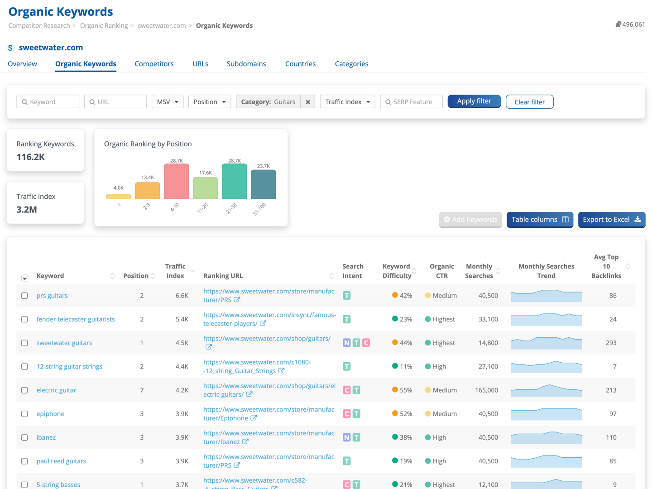This screenshot has height=489, width=652.
Task: Sort by Avg Top 10 Backlinks arrows
Action: point(628,266)
